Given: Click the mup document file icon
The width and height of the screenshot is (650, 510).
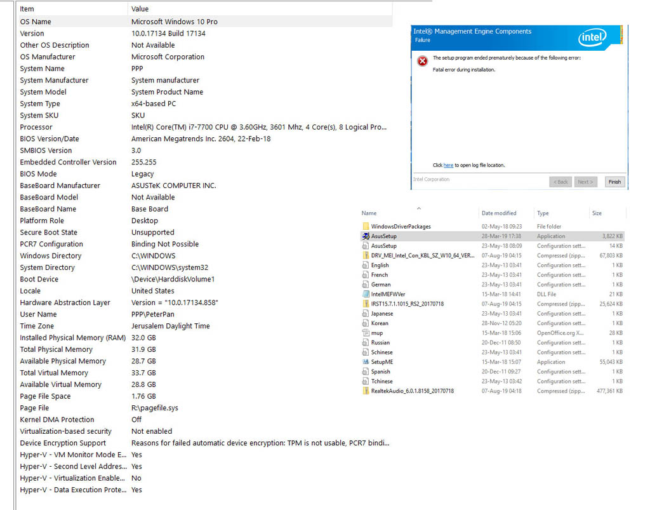Looking at the screenshot, I should 366,333.
